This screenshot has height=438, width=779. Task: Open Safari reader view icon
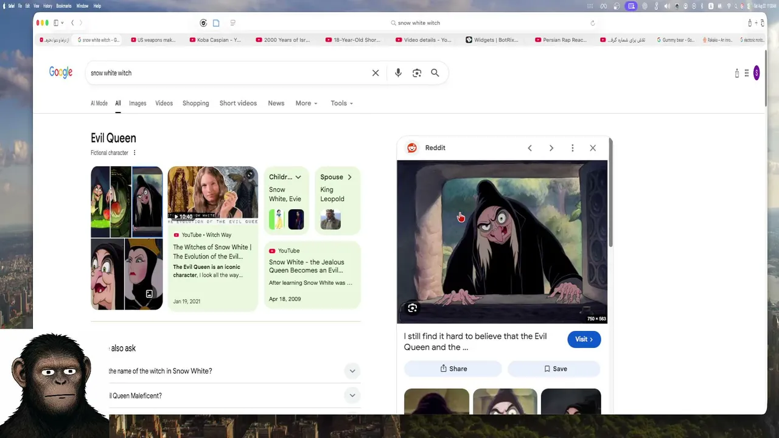point(232,23)
